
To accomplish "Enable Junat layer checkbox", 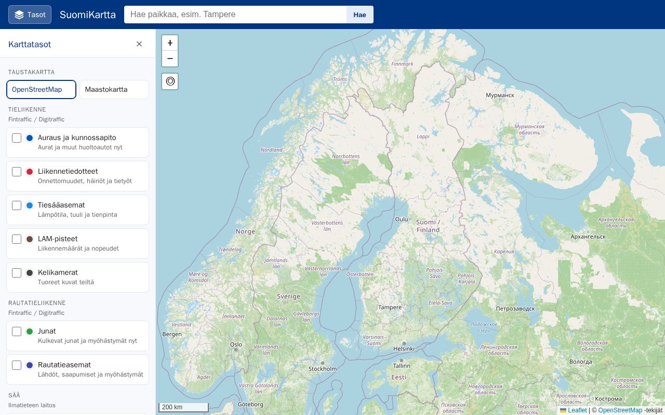I will [x=17, y=331].
